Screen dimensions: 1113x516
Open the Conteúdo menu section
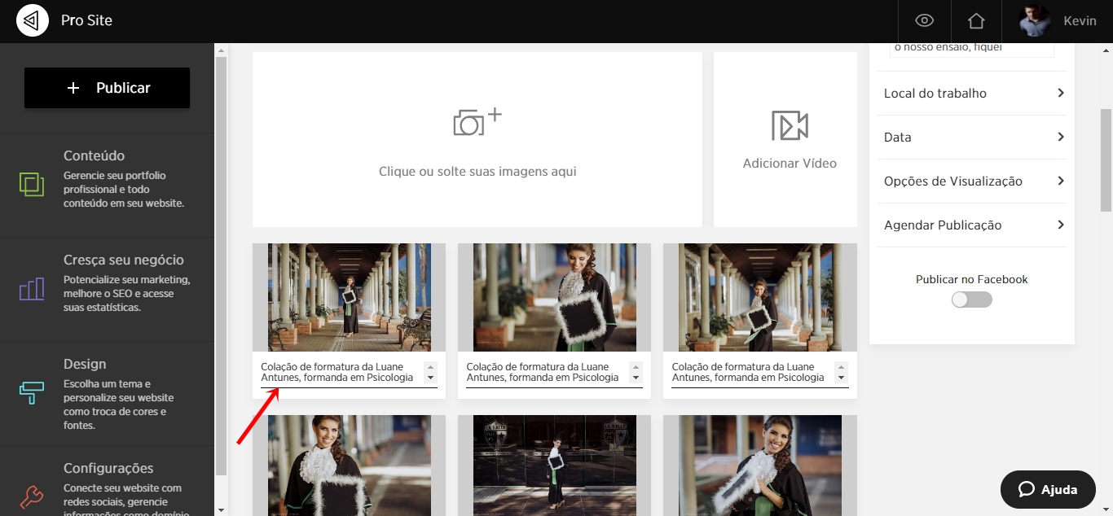click(107, 185)
